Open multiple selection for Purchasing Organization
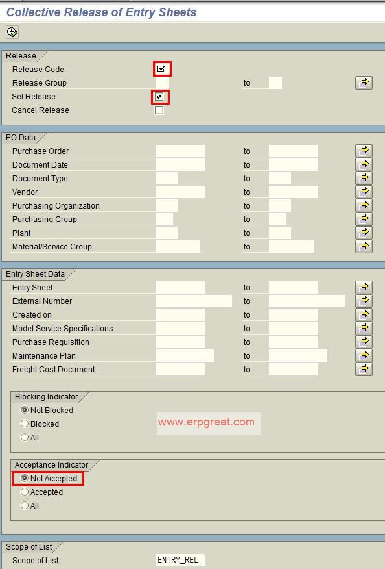The image size is (385, 569). click(x=364, y=206)
